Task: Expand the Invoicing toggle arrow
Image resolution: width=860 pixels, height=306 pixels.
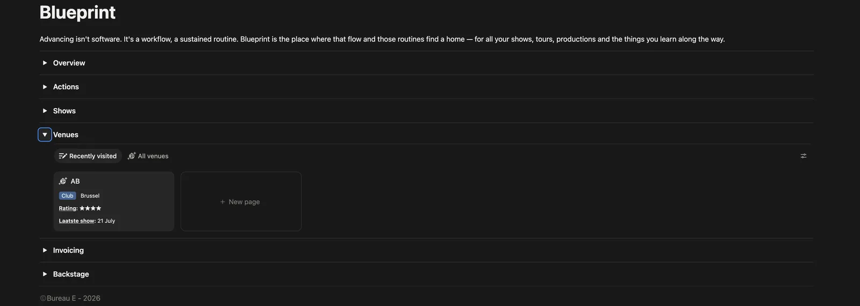Action: (x=45, y=250)
